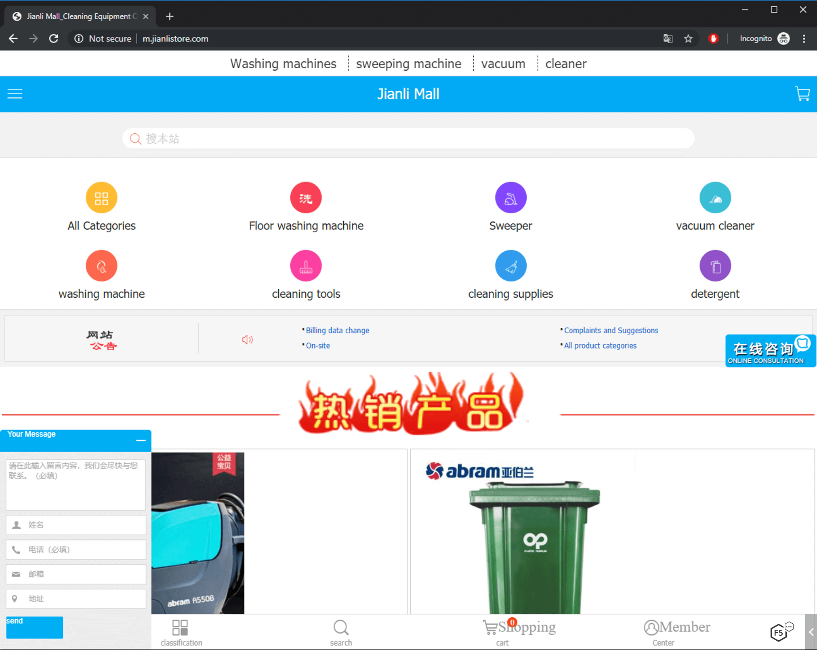Open the hamburger menu in header
Viewport: 817px width, 650px height.
15,94
